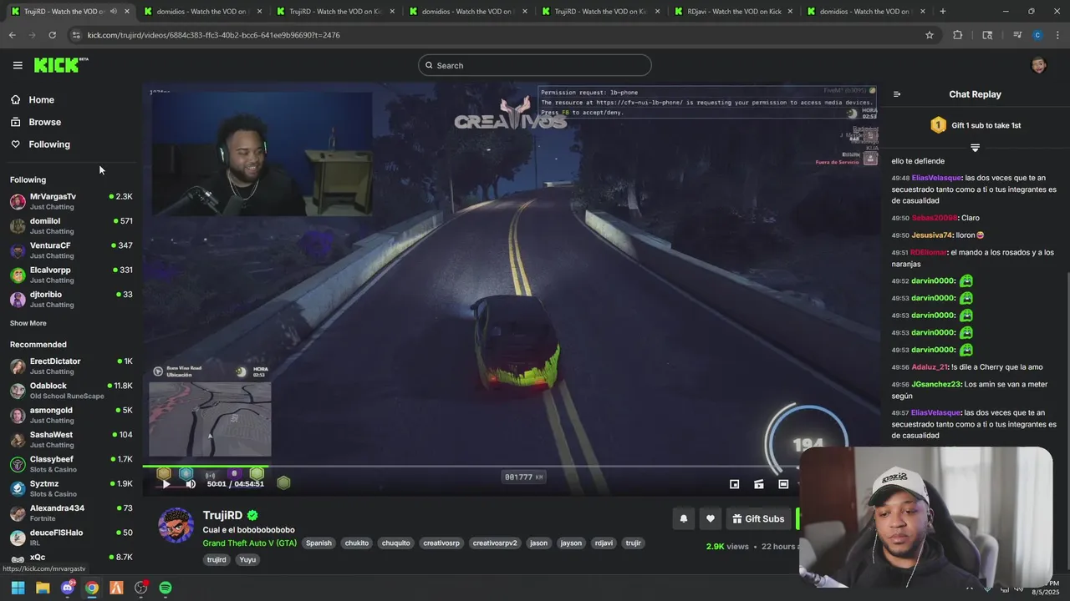Open Classybeef recommended channel

coord(71,464)
